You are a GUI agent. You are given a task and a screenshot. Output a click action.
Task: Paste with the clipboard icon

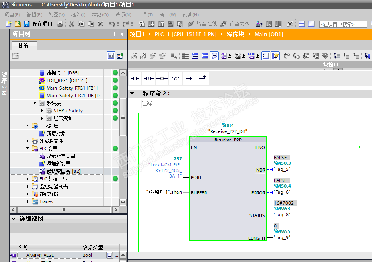pos(91,23)
